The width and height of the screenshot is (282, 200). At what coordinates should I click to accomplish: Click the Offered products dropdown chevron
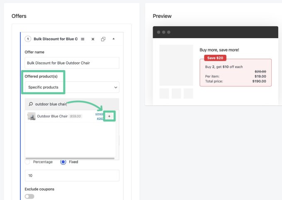pos(116,87)
